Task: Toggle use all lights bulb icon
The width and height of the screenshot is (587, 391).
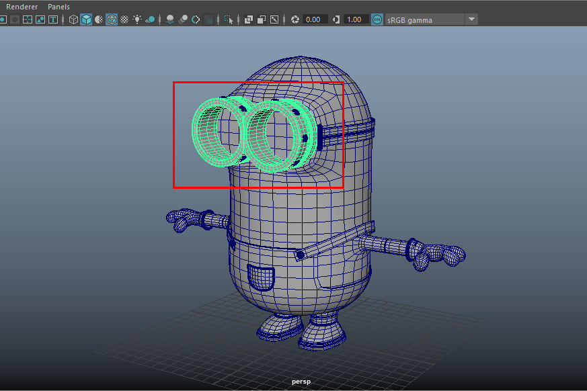Action: click(137, 19)
